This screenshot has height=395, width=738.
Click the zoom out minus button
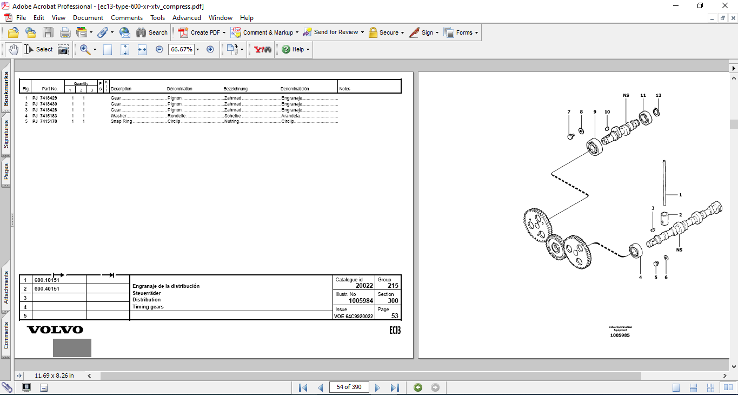[159, 49]
